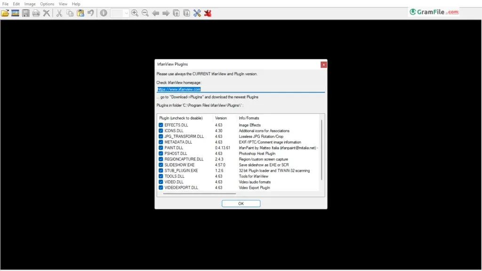Click the OK button
Viewport: 482px width, 271px height.
pyautogui.click(x=241, y=203)
